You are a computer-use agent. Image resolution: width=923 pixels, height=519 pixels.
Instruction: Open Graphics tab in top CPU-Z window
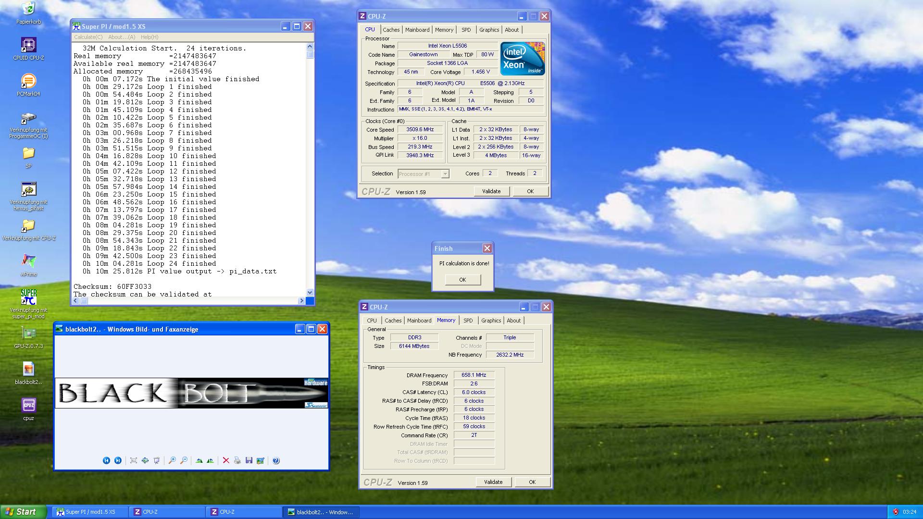489,30
